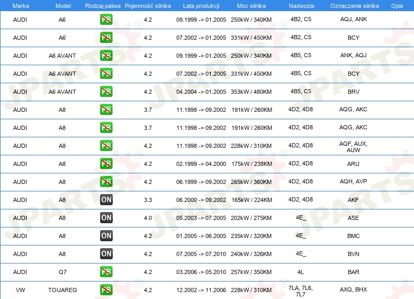Click petrol icon in Audi Q7 row
The width and height of the screenshot is (414, 299).
coord(106,272)
